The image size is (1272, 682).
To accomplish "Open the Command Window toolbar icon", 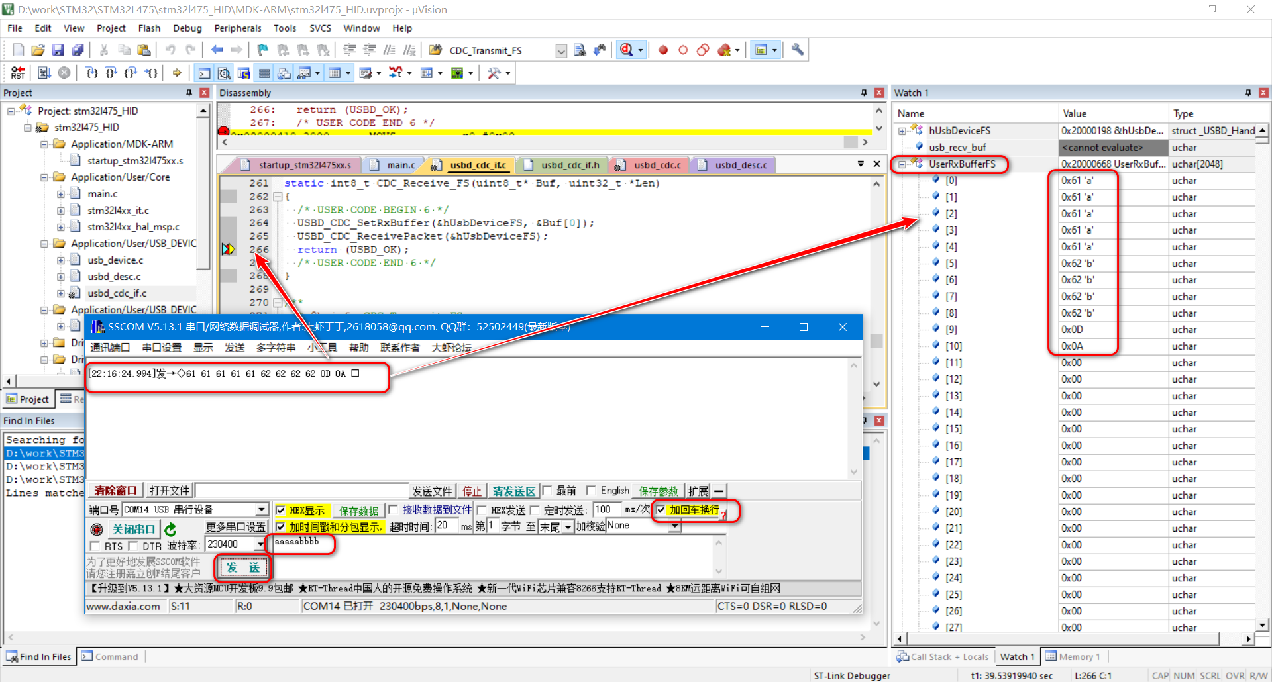I will point(203,73).
